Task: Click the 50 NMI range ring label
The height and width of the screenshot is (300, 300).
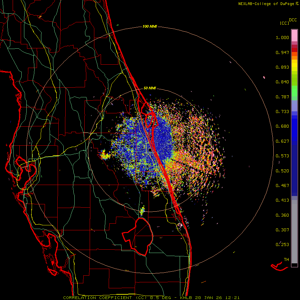Action: pos(150,88)
